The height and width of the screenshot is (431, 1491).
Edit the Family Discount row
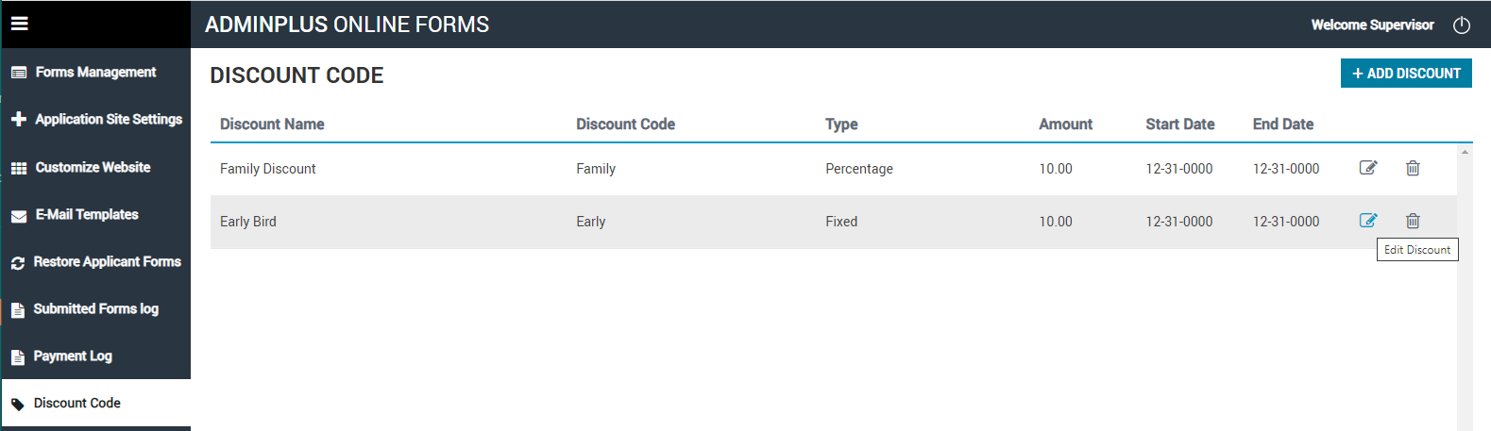pos(1368,168)
